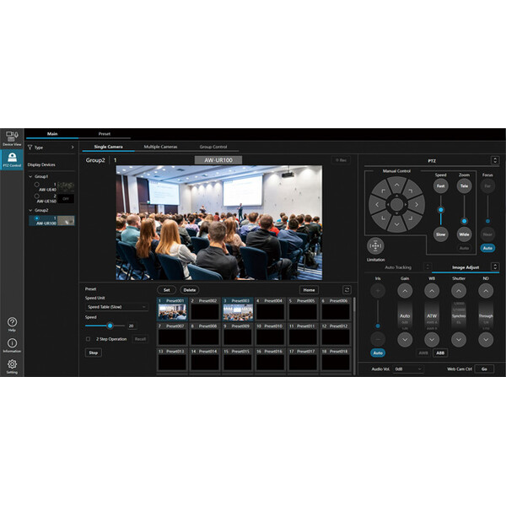Click the Web Cam Ctrl Go button
506x506 pixels.
pyautogui.click(x=484, y=369)
